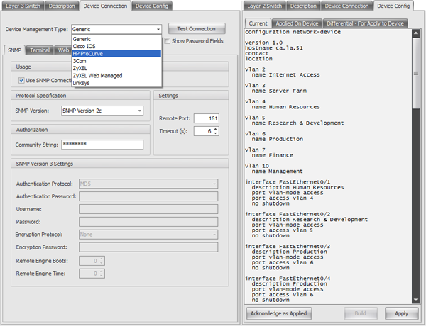Switch to the Layer 3 Switch tab

[22, 6]
